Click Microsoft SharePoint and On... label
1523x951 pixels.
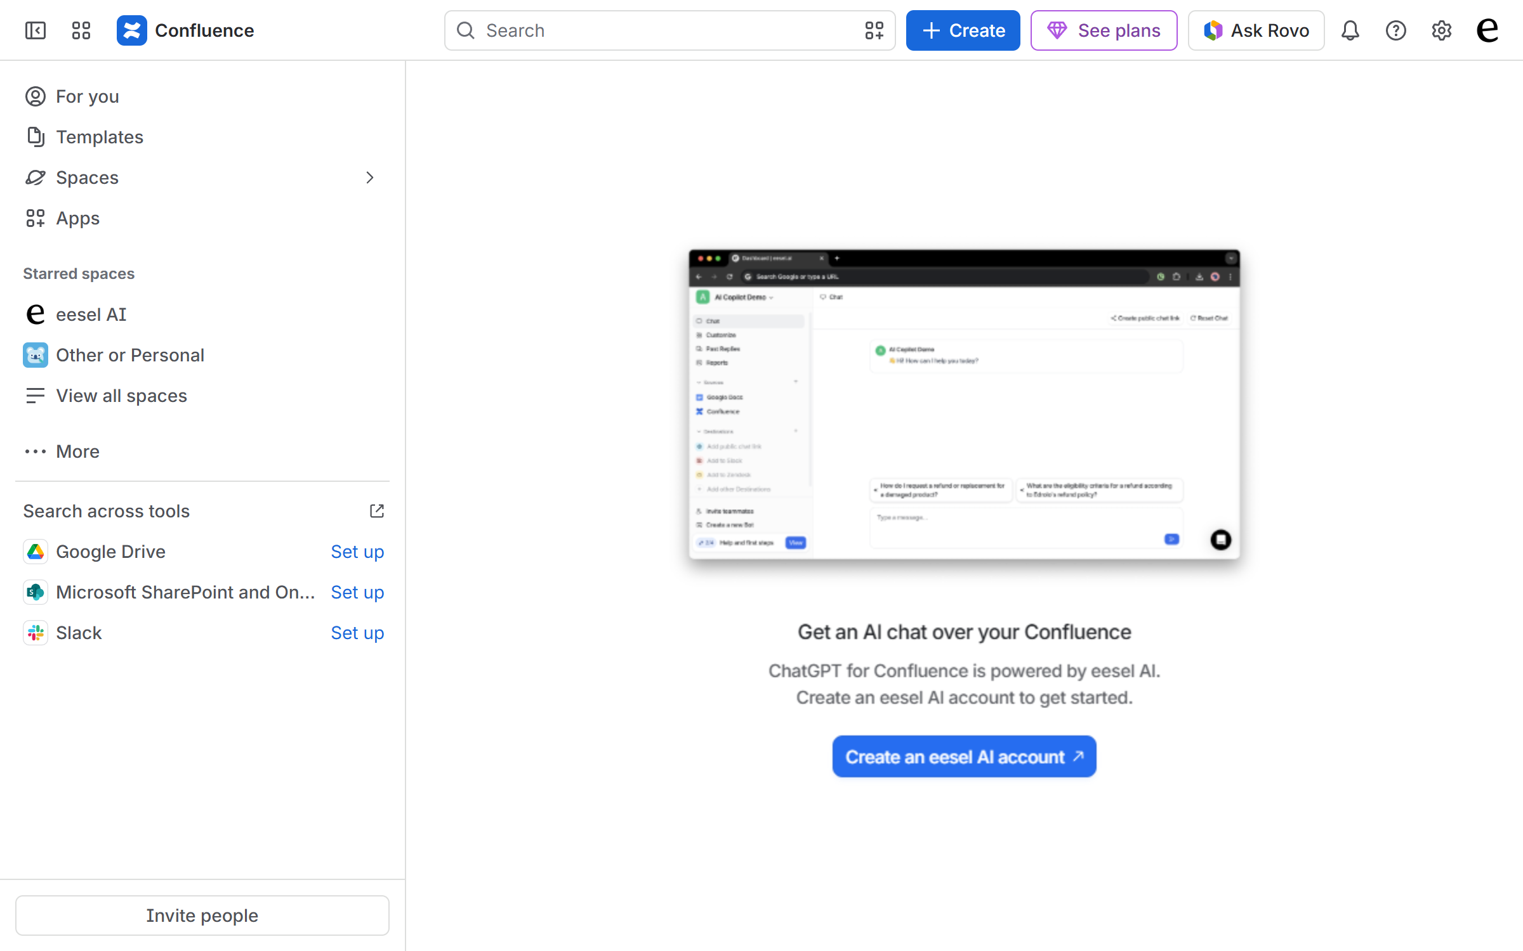[185, 592]
